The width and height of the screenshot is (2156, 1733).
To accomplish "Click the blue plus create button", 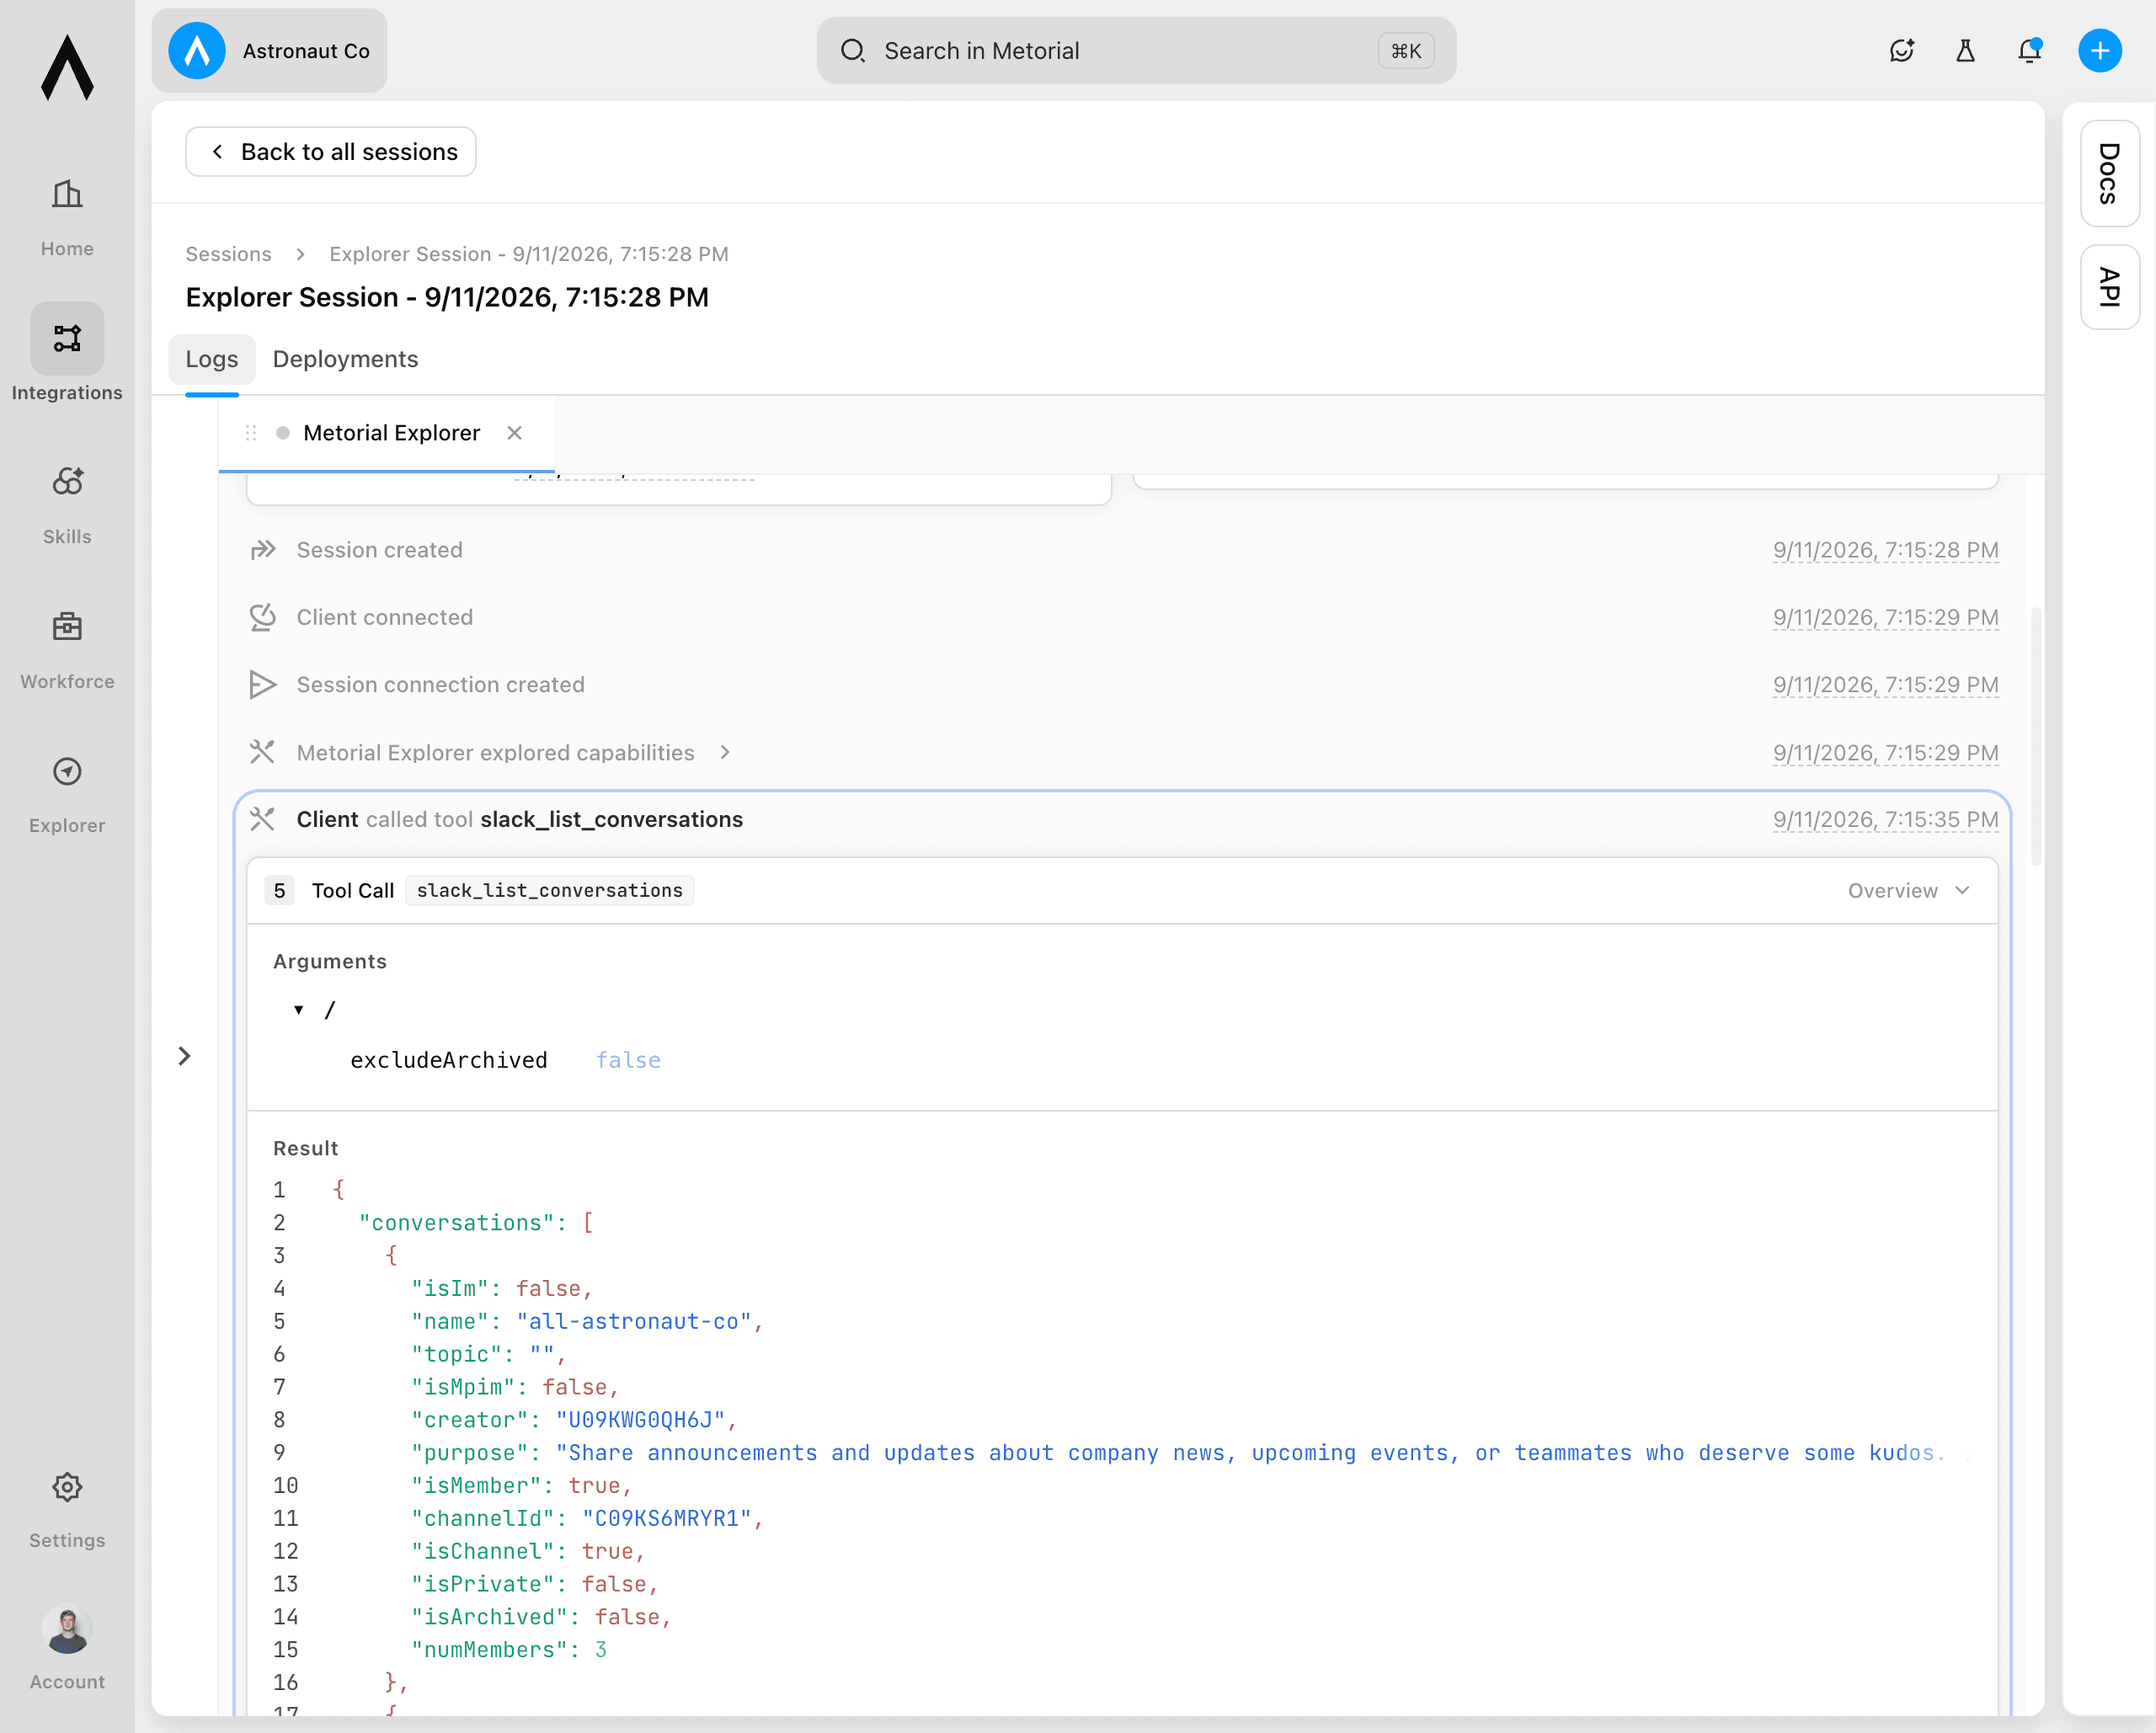I will tap(2100, 51).
